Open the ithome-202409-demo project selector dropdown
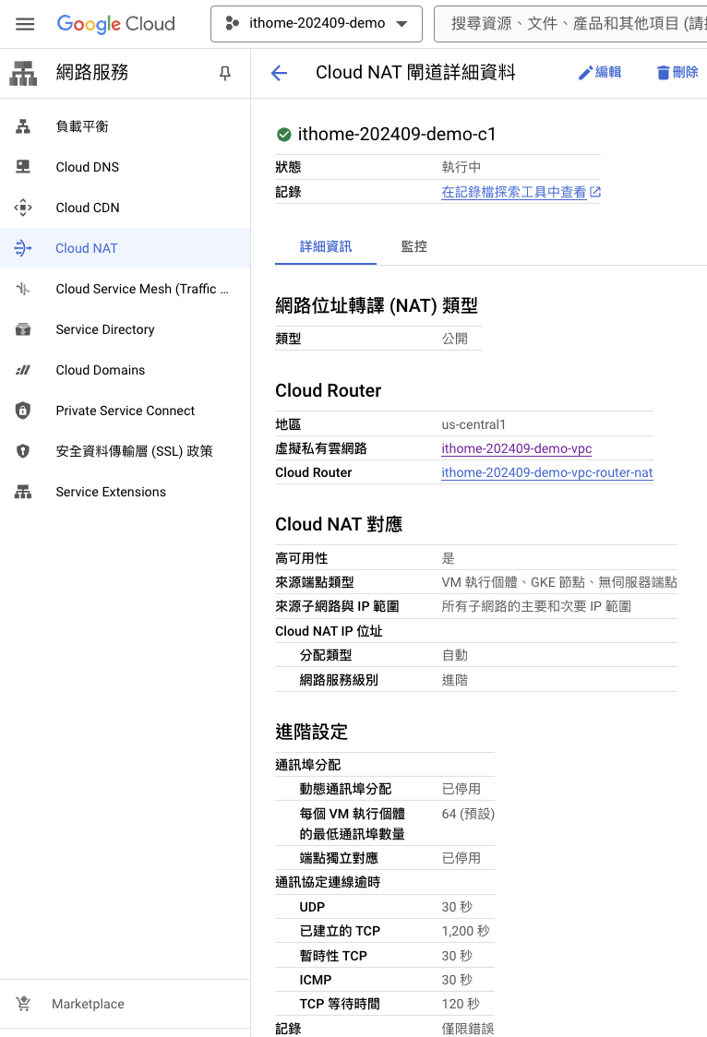Image resolution: width=707 pixels, height=1037 pixels. point(317,24)
